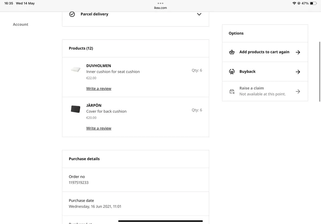Click the DUVHOLMEN product name

coord(99,66)
